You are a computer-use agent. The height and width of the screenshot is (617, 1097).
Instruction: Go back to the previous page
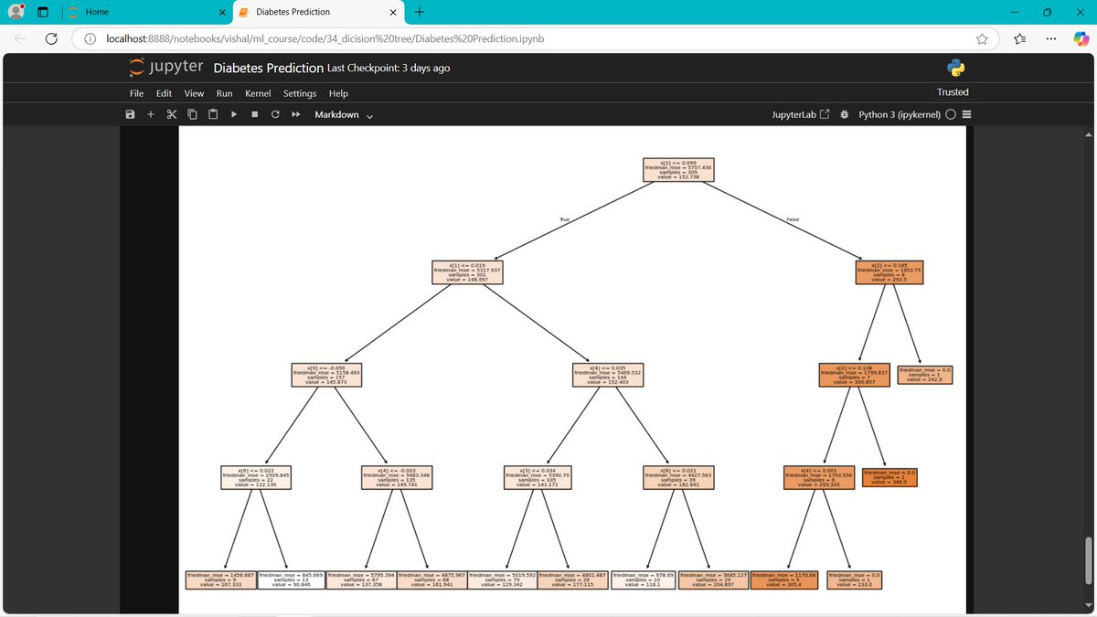coord(20,38)
